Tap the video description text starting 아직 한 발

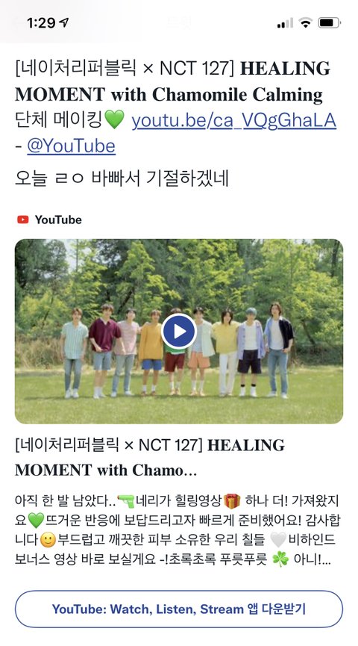coord(178,531)
